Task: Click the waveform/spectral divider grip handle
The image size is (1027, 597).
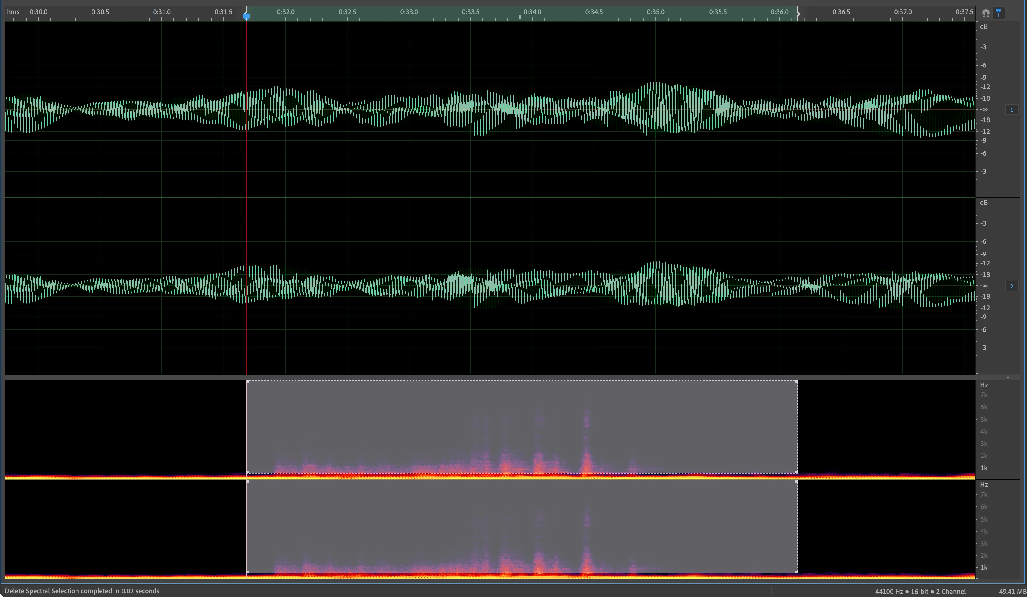Action: 512,377
